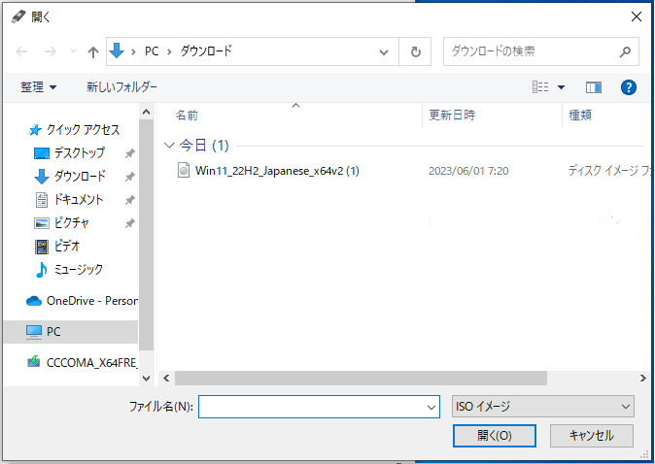The image size is (655, 464).
Task: Click the pin icon beside ダウンロード
Action: coord(130,177)
